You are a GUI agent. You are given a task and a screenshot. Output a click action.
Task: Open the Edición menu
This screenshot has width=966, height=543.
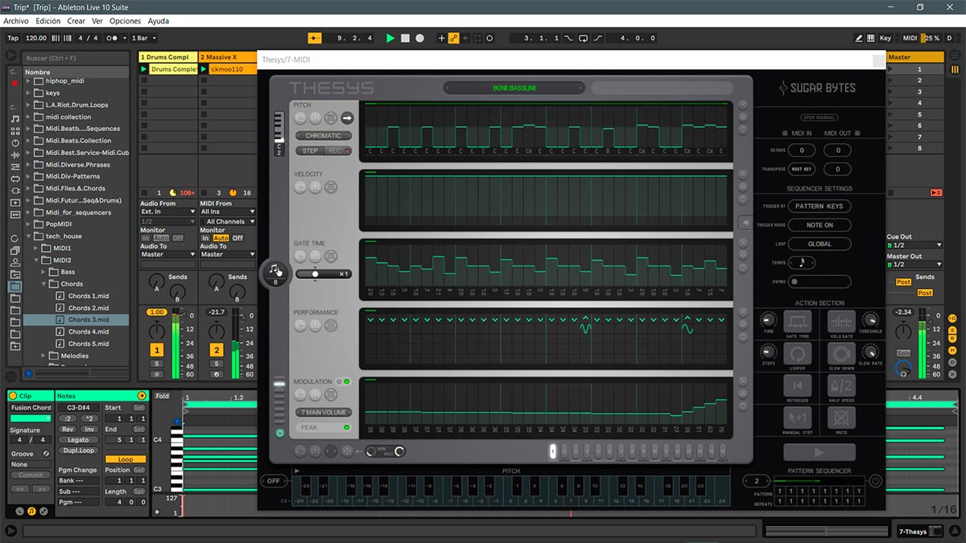[48, 21]
